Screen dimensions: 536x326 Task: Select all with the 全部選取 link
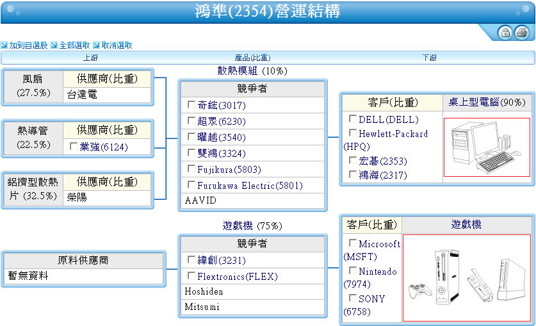tap(74, 45)
